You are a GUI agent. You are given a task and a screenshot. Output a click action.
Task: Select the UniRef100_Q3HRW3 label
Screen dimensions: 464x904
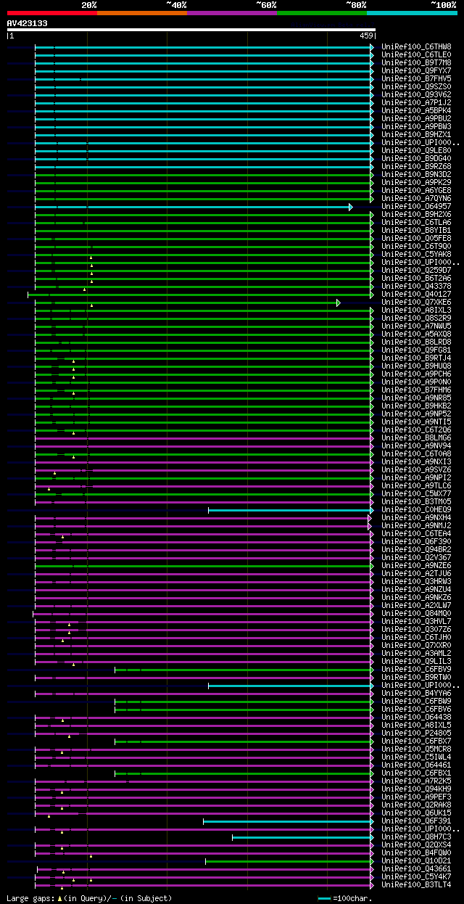(416, 581)
